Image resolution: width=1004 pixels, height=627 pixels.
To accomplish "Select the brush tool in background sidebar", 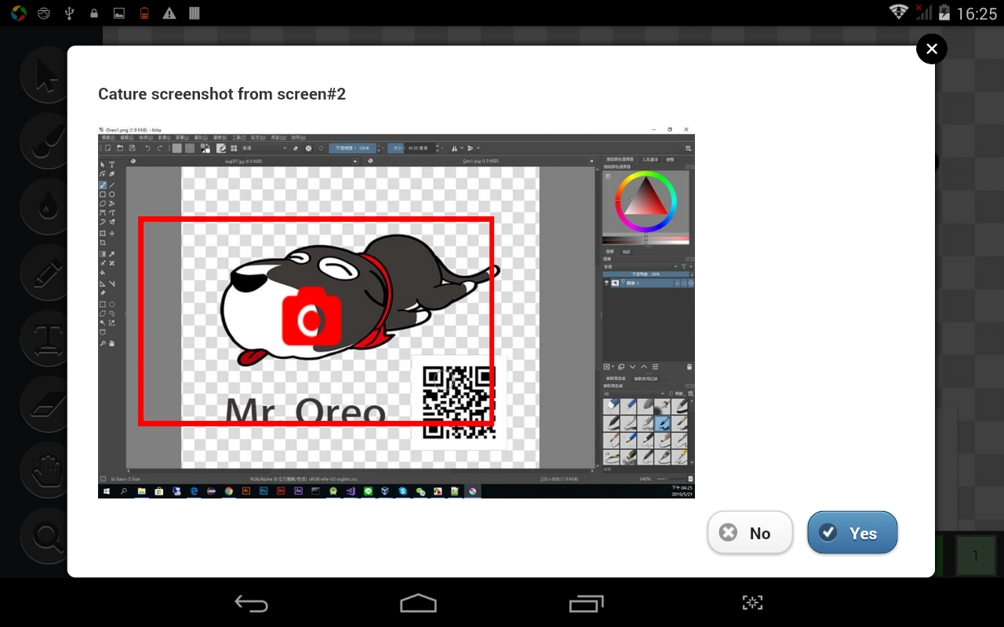I will 47,143.
